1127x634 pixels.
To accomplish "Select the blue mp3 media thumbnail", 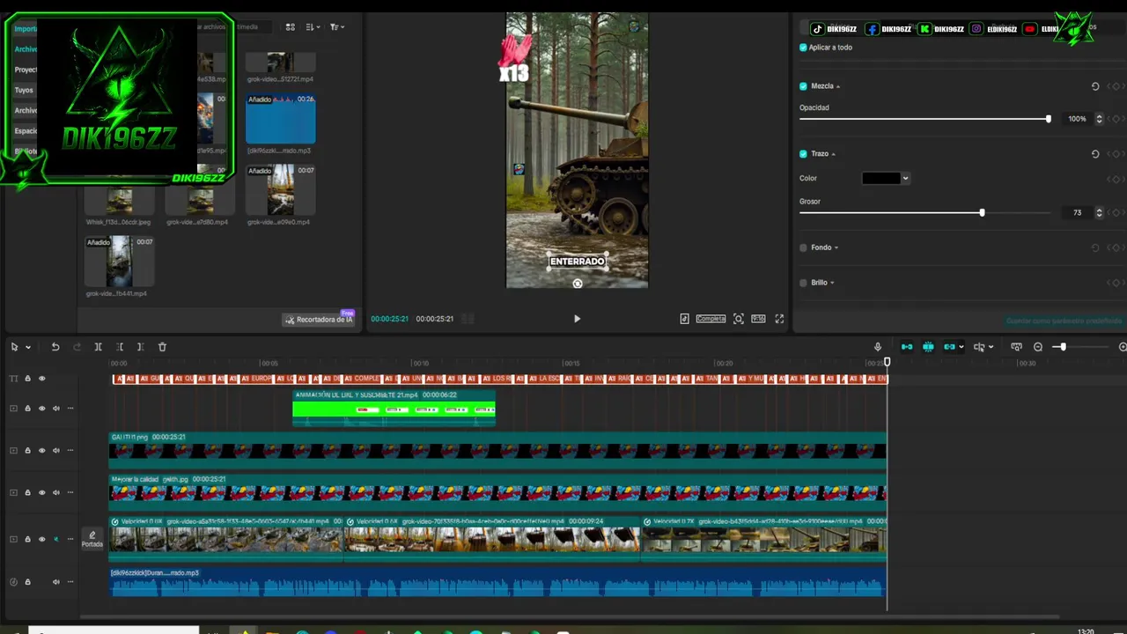I will 281,119.
